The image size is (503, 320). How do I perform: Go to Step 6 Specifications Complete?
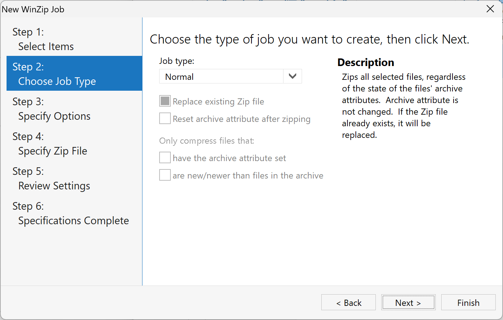[x=74, y=213]
